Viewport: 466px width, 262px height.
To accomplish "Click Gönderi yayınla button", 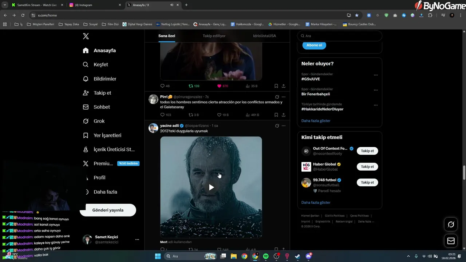I will [x=108, y=210].
